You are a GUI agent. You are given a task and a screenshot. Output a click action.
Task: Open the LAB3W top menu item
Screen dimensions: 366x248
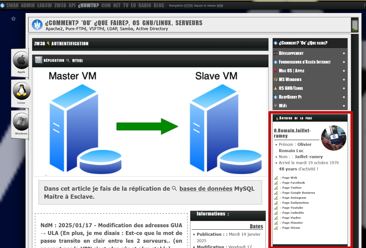click(x=44, y=5)
